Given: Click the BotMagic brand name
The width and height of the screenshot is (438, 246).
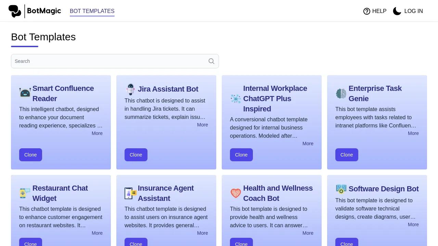Looking at the screenshot, I should pyautogui.click(x=44, y=11).
